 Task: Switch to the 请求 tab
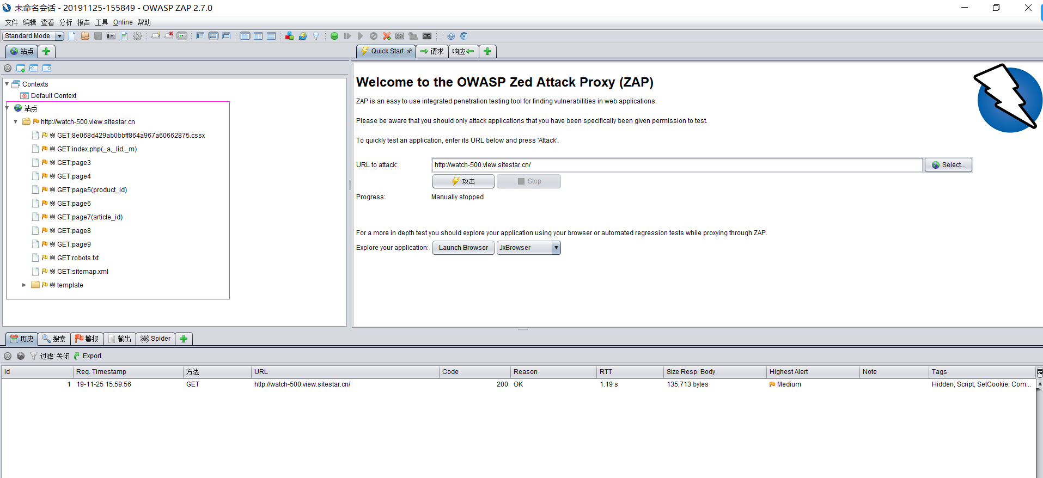click(x=432, y=51)
